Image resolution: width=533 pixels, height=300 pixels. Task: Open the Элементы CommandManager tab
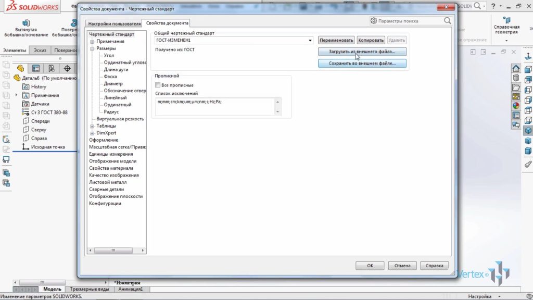coord(15,50)
